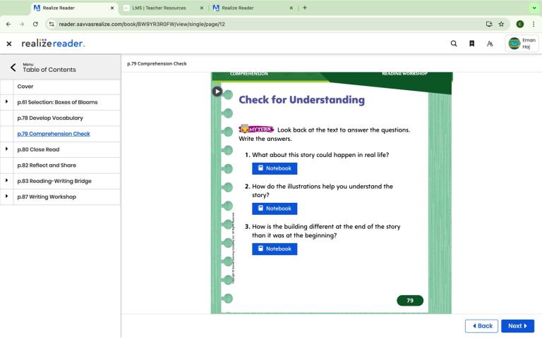This screenshot has width=542, height=338.
Task: Open a new browser tab
Action: click(305, 8)
